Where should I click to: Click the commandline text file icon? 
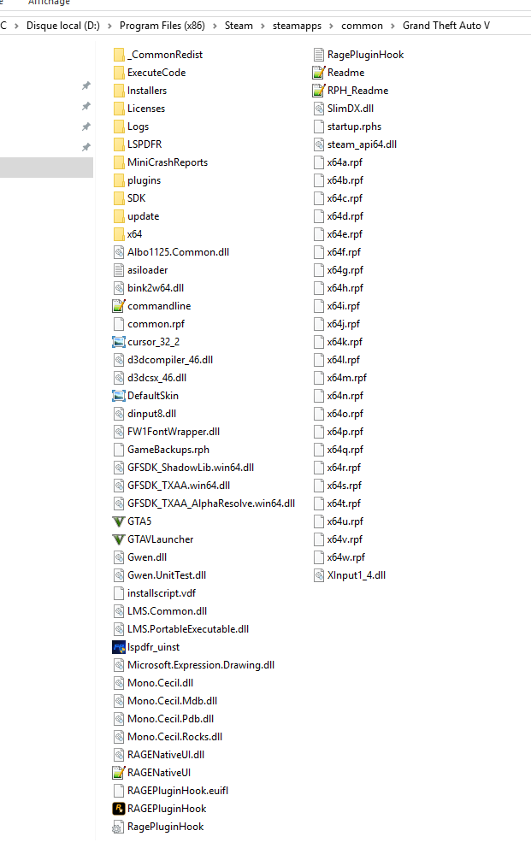click(x=118, y=306)
